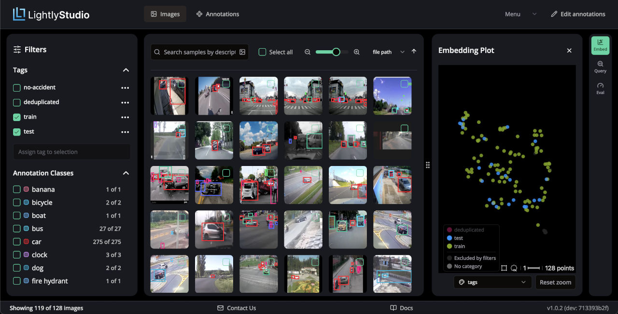This screenshot has height=314, width=618.
Task: Click the deduplicated legend entry
Action: click(465, 230)
